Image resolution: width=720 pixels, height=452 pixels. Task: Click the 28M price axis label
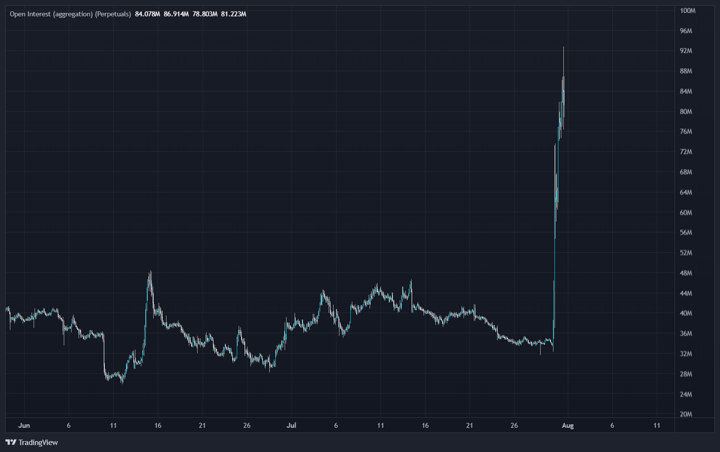[x=686, y=374]
